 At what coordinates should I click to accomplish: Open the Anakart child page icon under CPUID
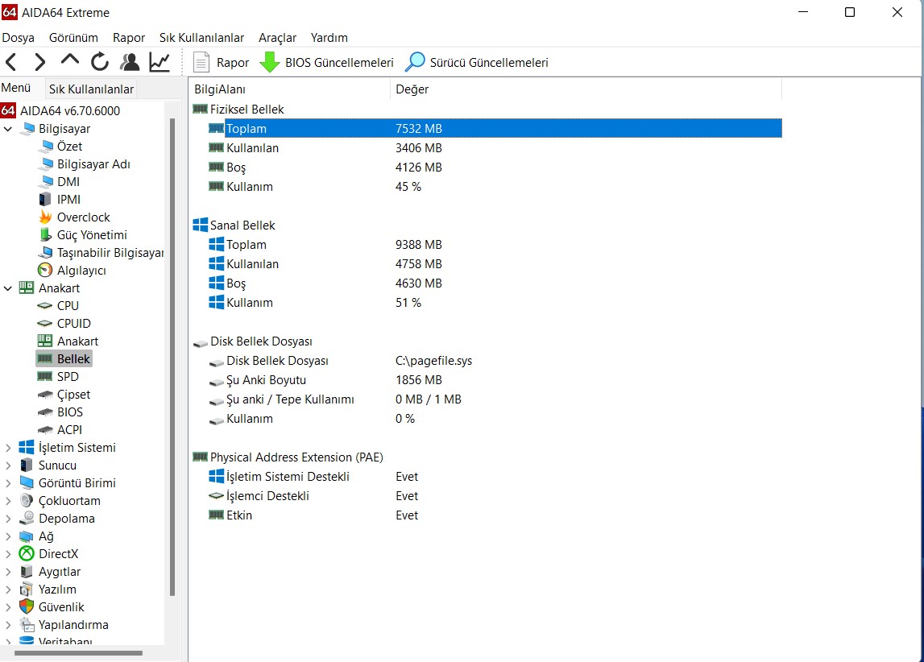pyautogui.click(x=45, y=341)
